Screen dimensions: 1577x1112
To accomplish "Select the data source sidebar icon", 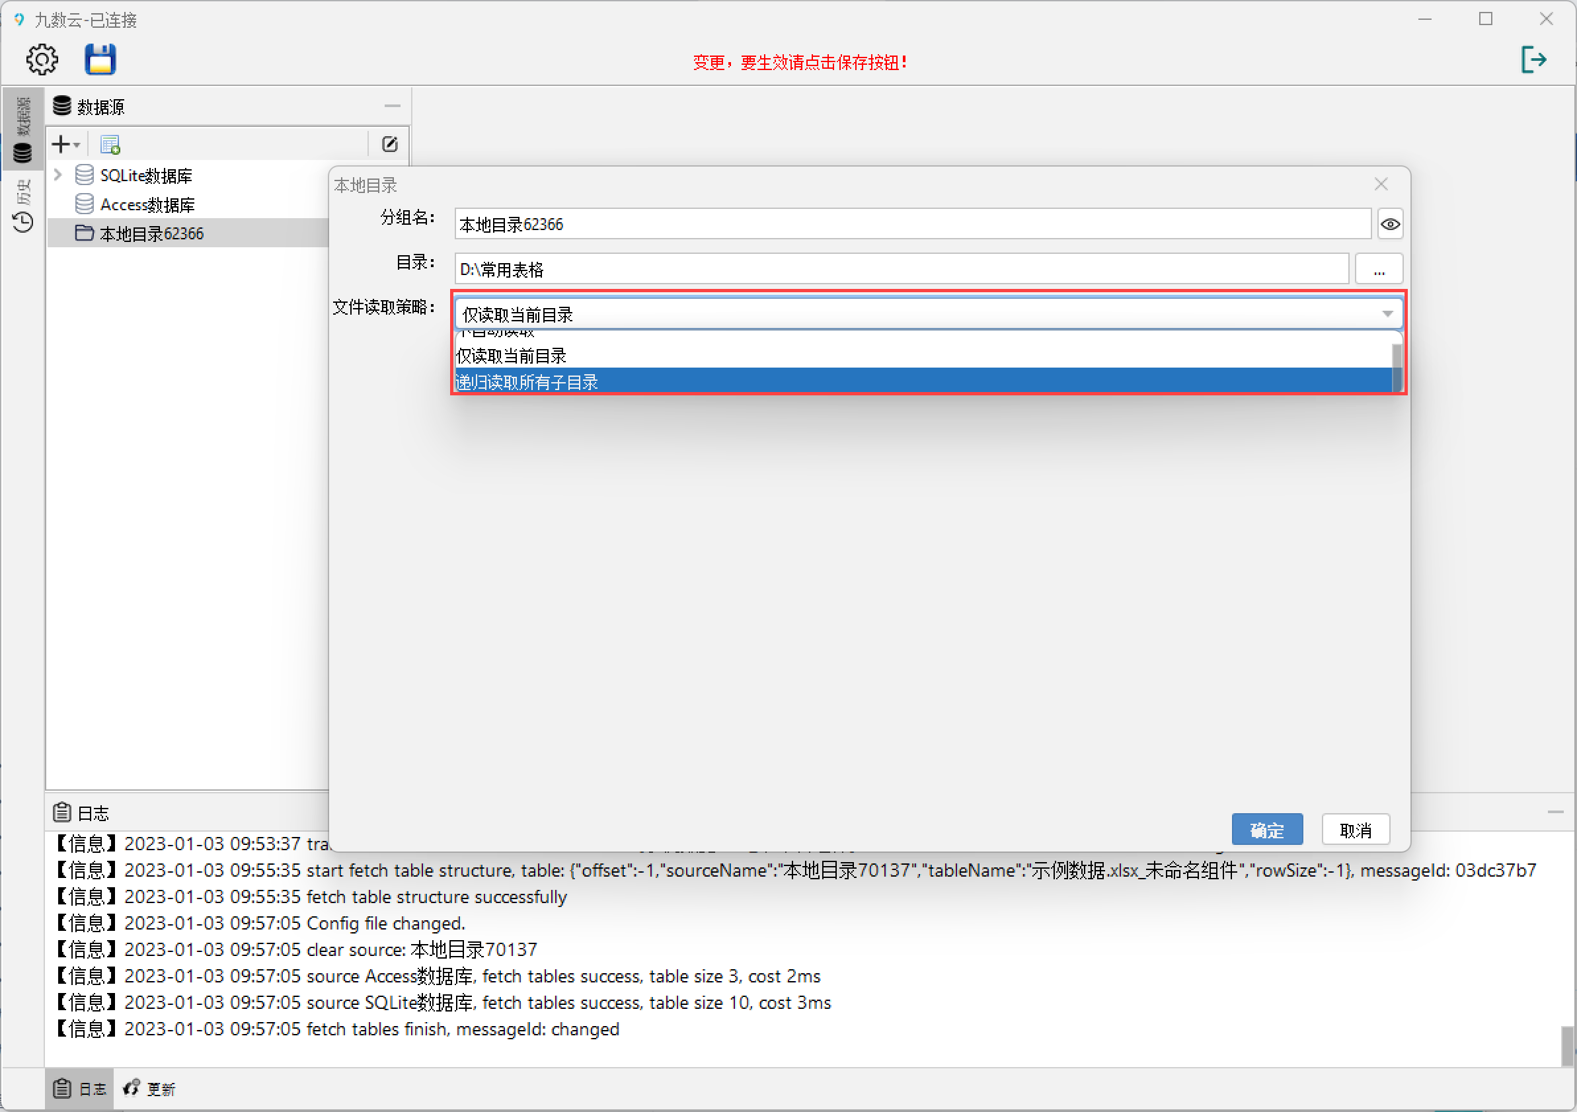I will point(22,153).
